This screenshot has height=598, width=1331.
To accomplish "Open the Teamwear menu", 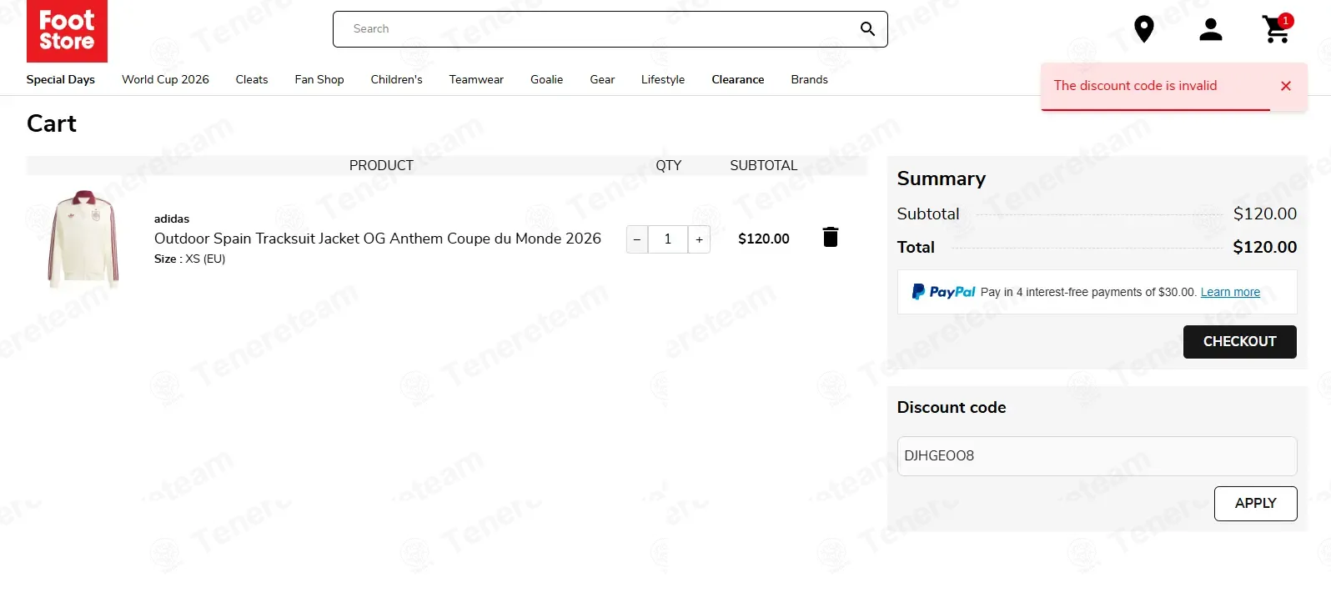I will [476, 79].
